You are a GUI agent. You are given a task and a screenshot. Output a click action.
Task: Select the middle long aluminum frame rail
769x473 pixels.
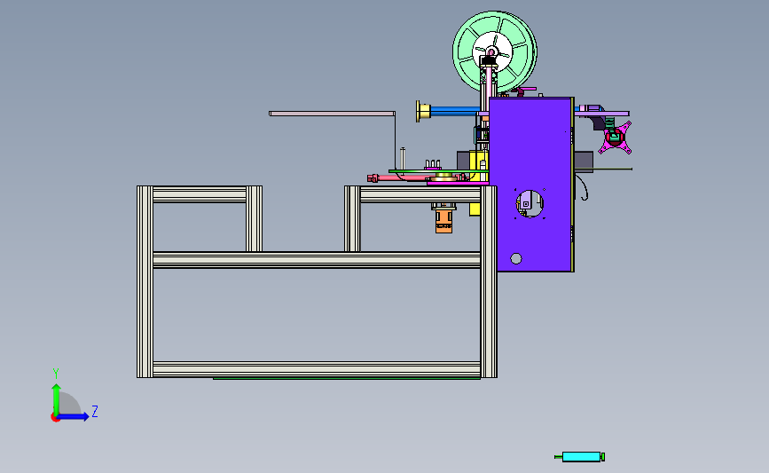click(317, 260)
